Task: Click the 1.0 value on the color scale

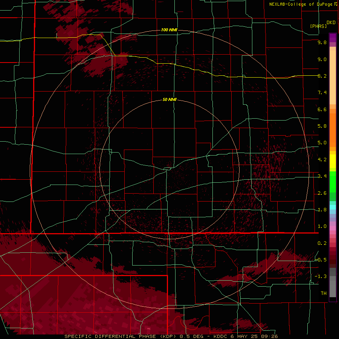Action: (322, 226)
